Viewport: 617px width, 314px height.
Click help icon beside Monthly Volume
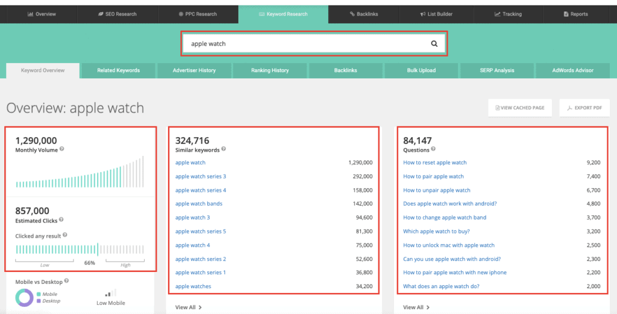click(x=62, y=149)
